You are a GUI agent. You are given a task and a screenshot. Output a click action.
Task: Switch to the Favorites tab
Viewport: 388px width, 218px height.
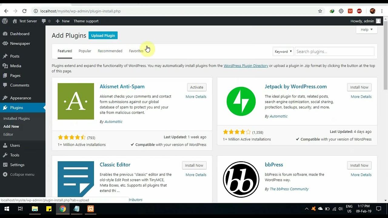[136, 51]
